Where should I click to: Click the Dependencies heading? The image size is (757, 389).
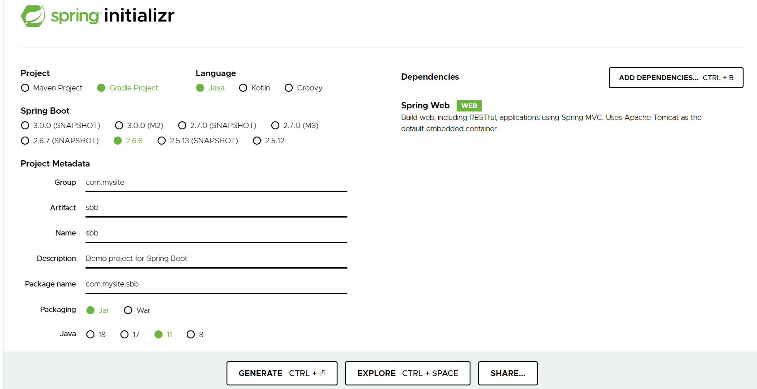click(430, 77)
